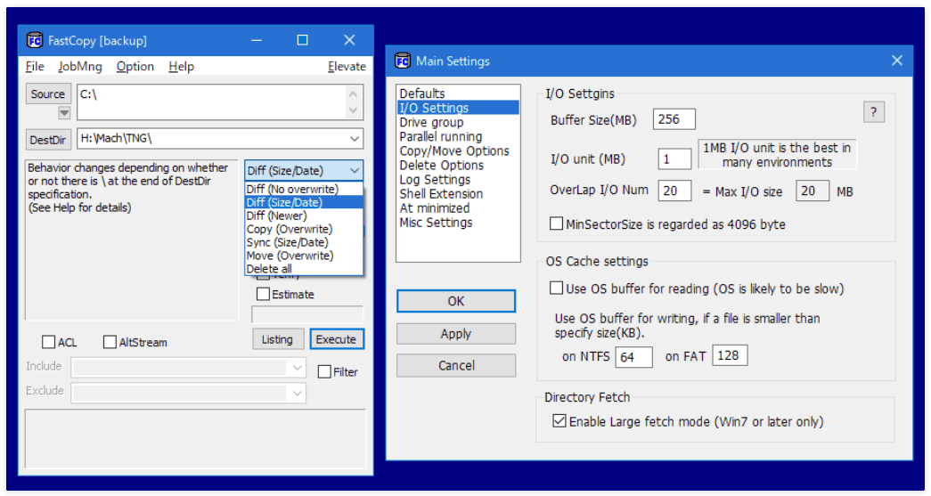
Task: Select I/O Settings in settings list
Action: [459, 108]
